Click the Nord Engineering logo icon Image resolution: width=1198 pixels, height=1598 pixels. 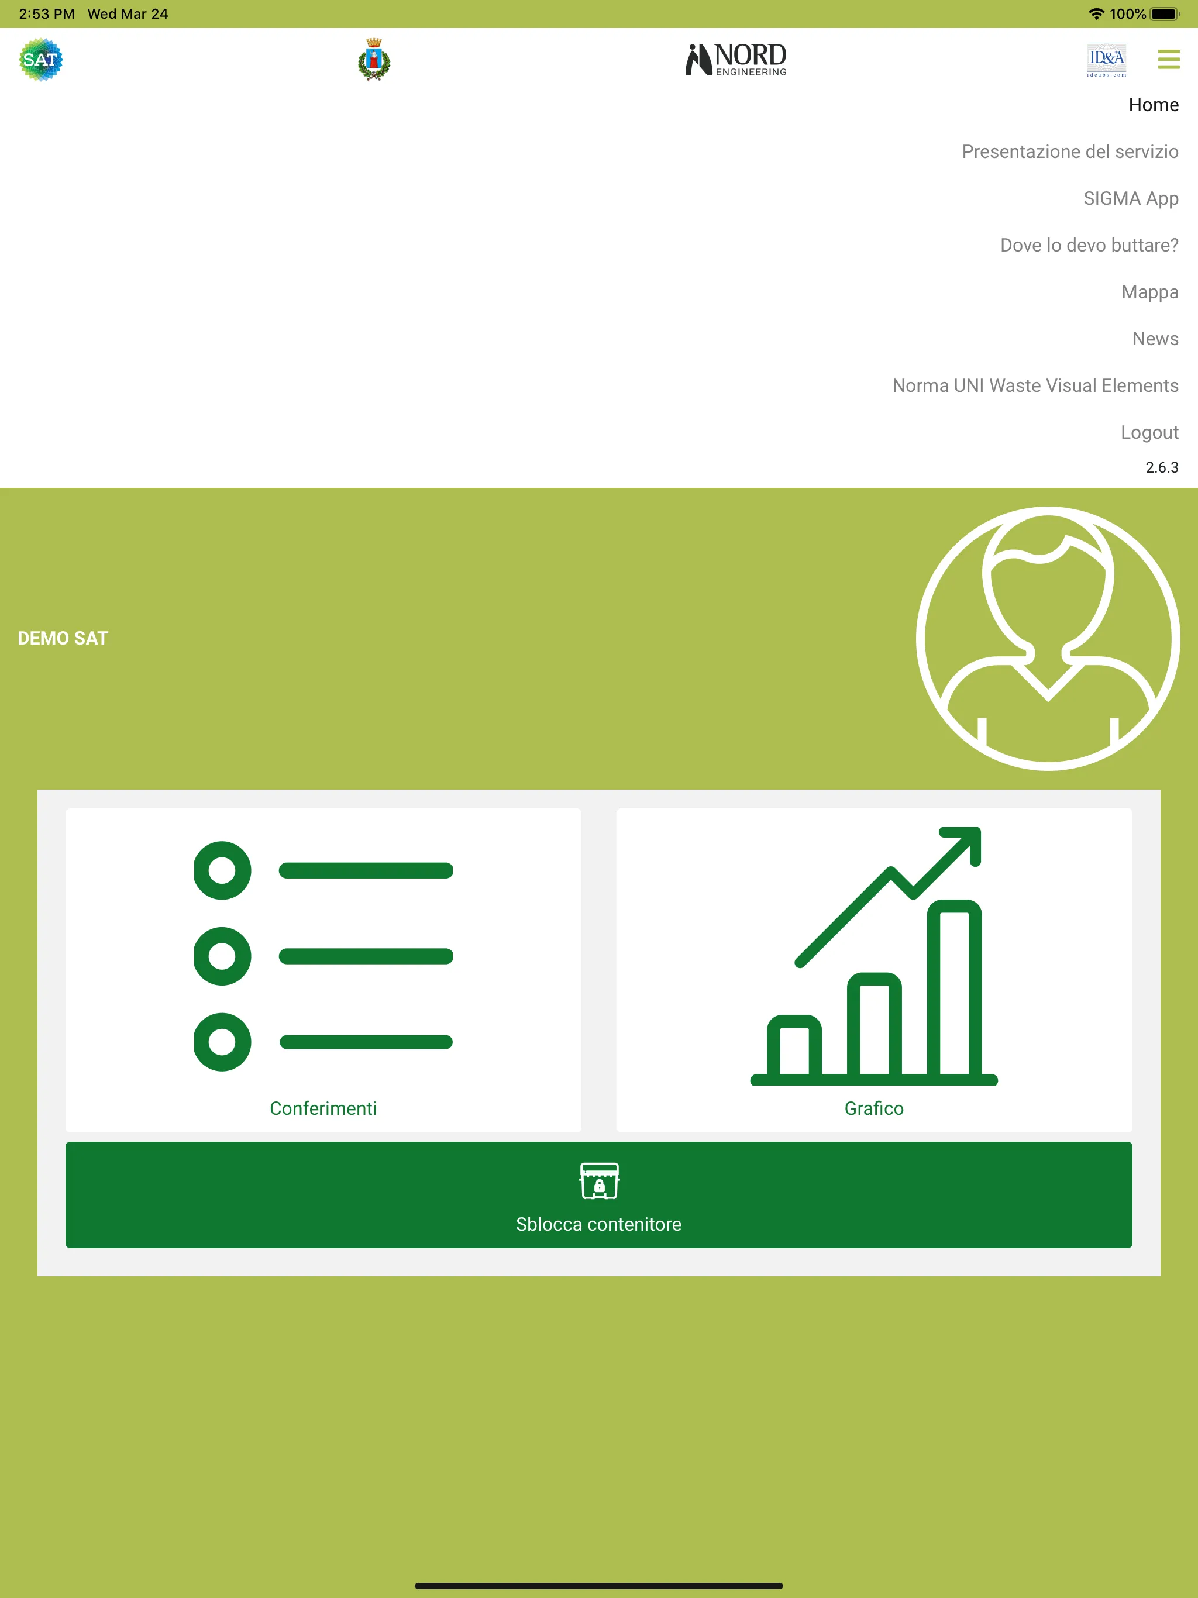pos(736,59)
